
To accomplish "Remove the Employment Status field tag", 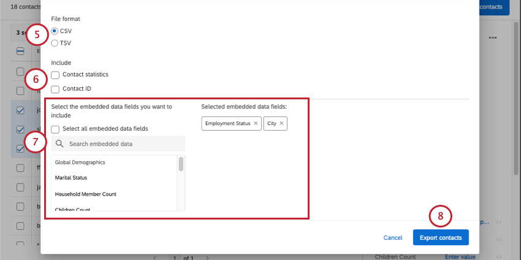I will click(x=256, y=123).
